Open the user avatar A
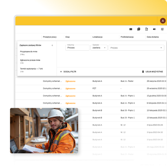This screenshot has height=167, width=167. 163,21
